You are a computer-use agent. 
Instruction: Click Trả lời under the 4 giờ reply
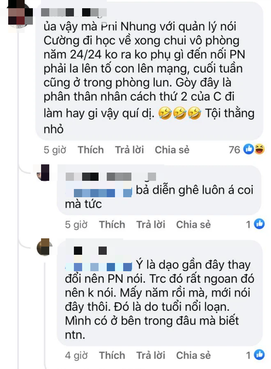click(151, 355)
